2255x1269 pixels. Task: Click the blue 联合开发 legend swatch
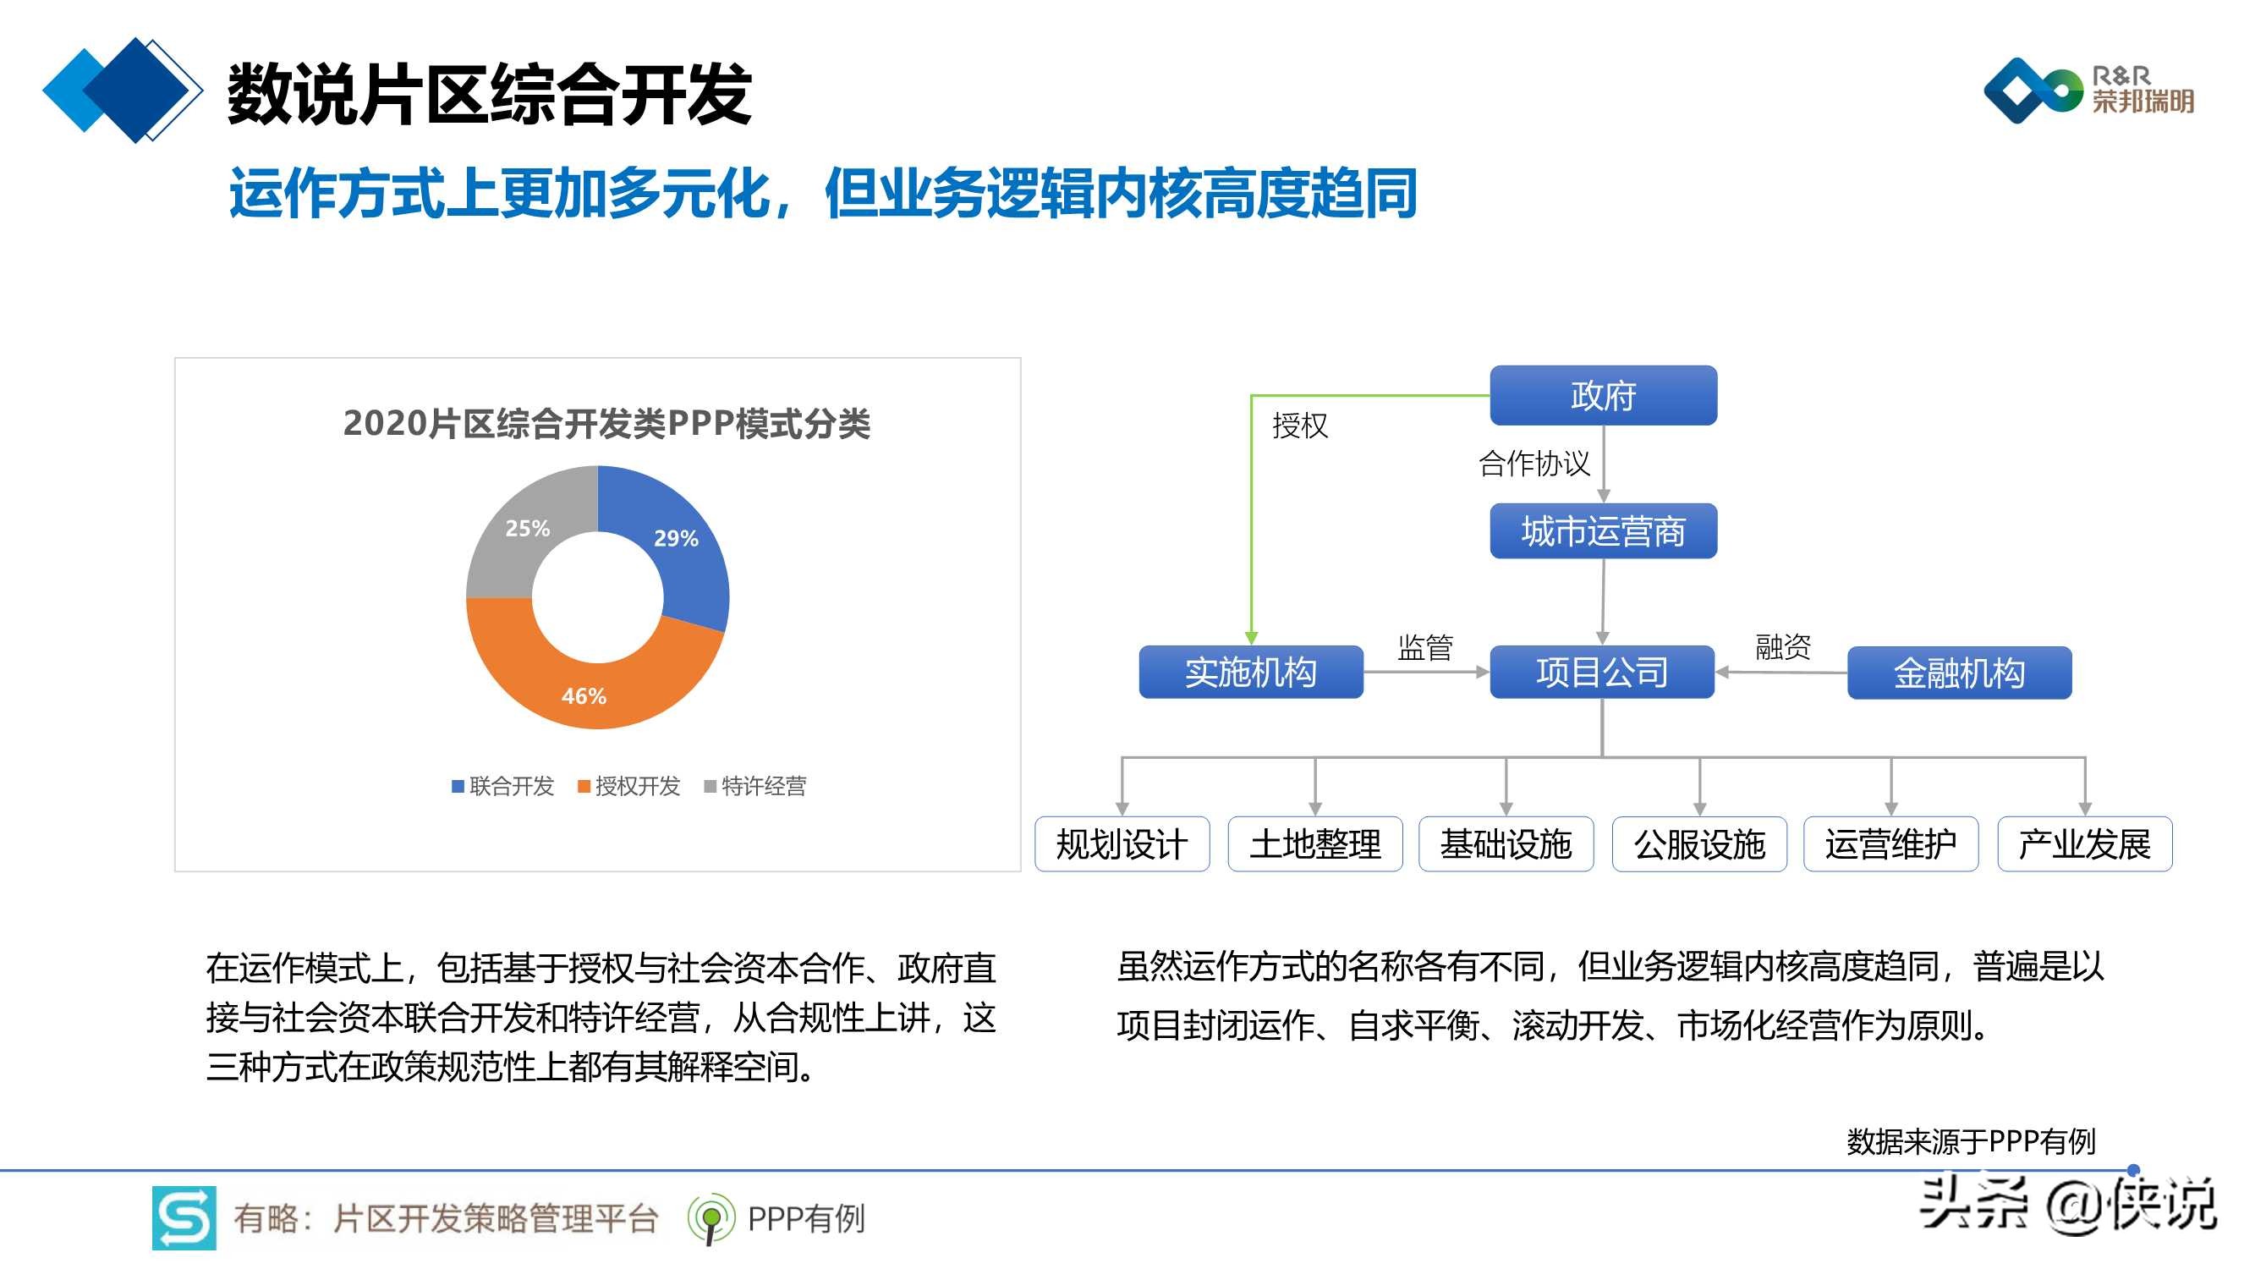point(457,787)
